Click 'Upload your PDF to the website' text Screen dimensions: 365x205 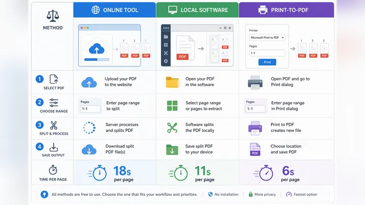pos(121,81)
